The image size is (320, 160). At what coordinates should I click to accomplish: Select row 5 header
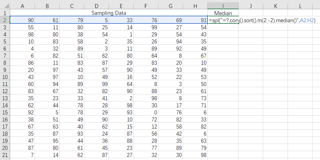(5, 41)
